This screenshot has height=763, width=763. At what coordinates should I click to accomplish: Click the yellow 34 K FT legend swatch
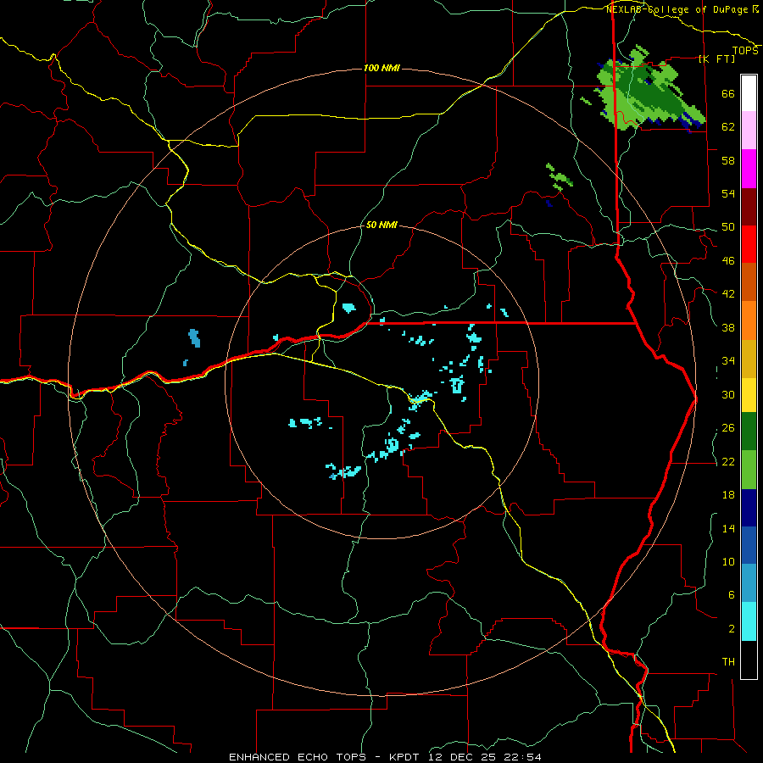click(x=749, y=395)
